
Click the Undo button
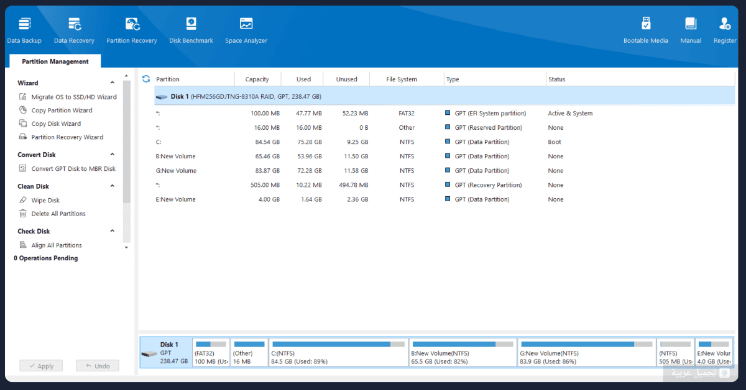(98, 366)
